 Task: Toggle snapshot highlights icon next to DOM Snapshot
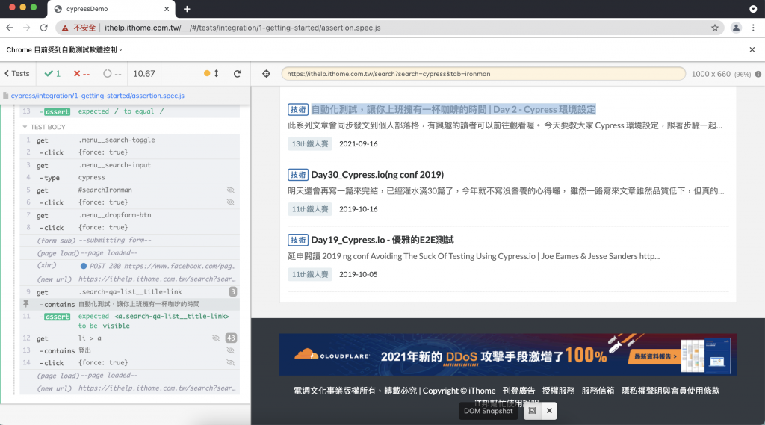click(532, 411)
